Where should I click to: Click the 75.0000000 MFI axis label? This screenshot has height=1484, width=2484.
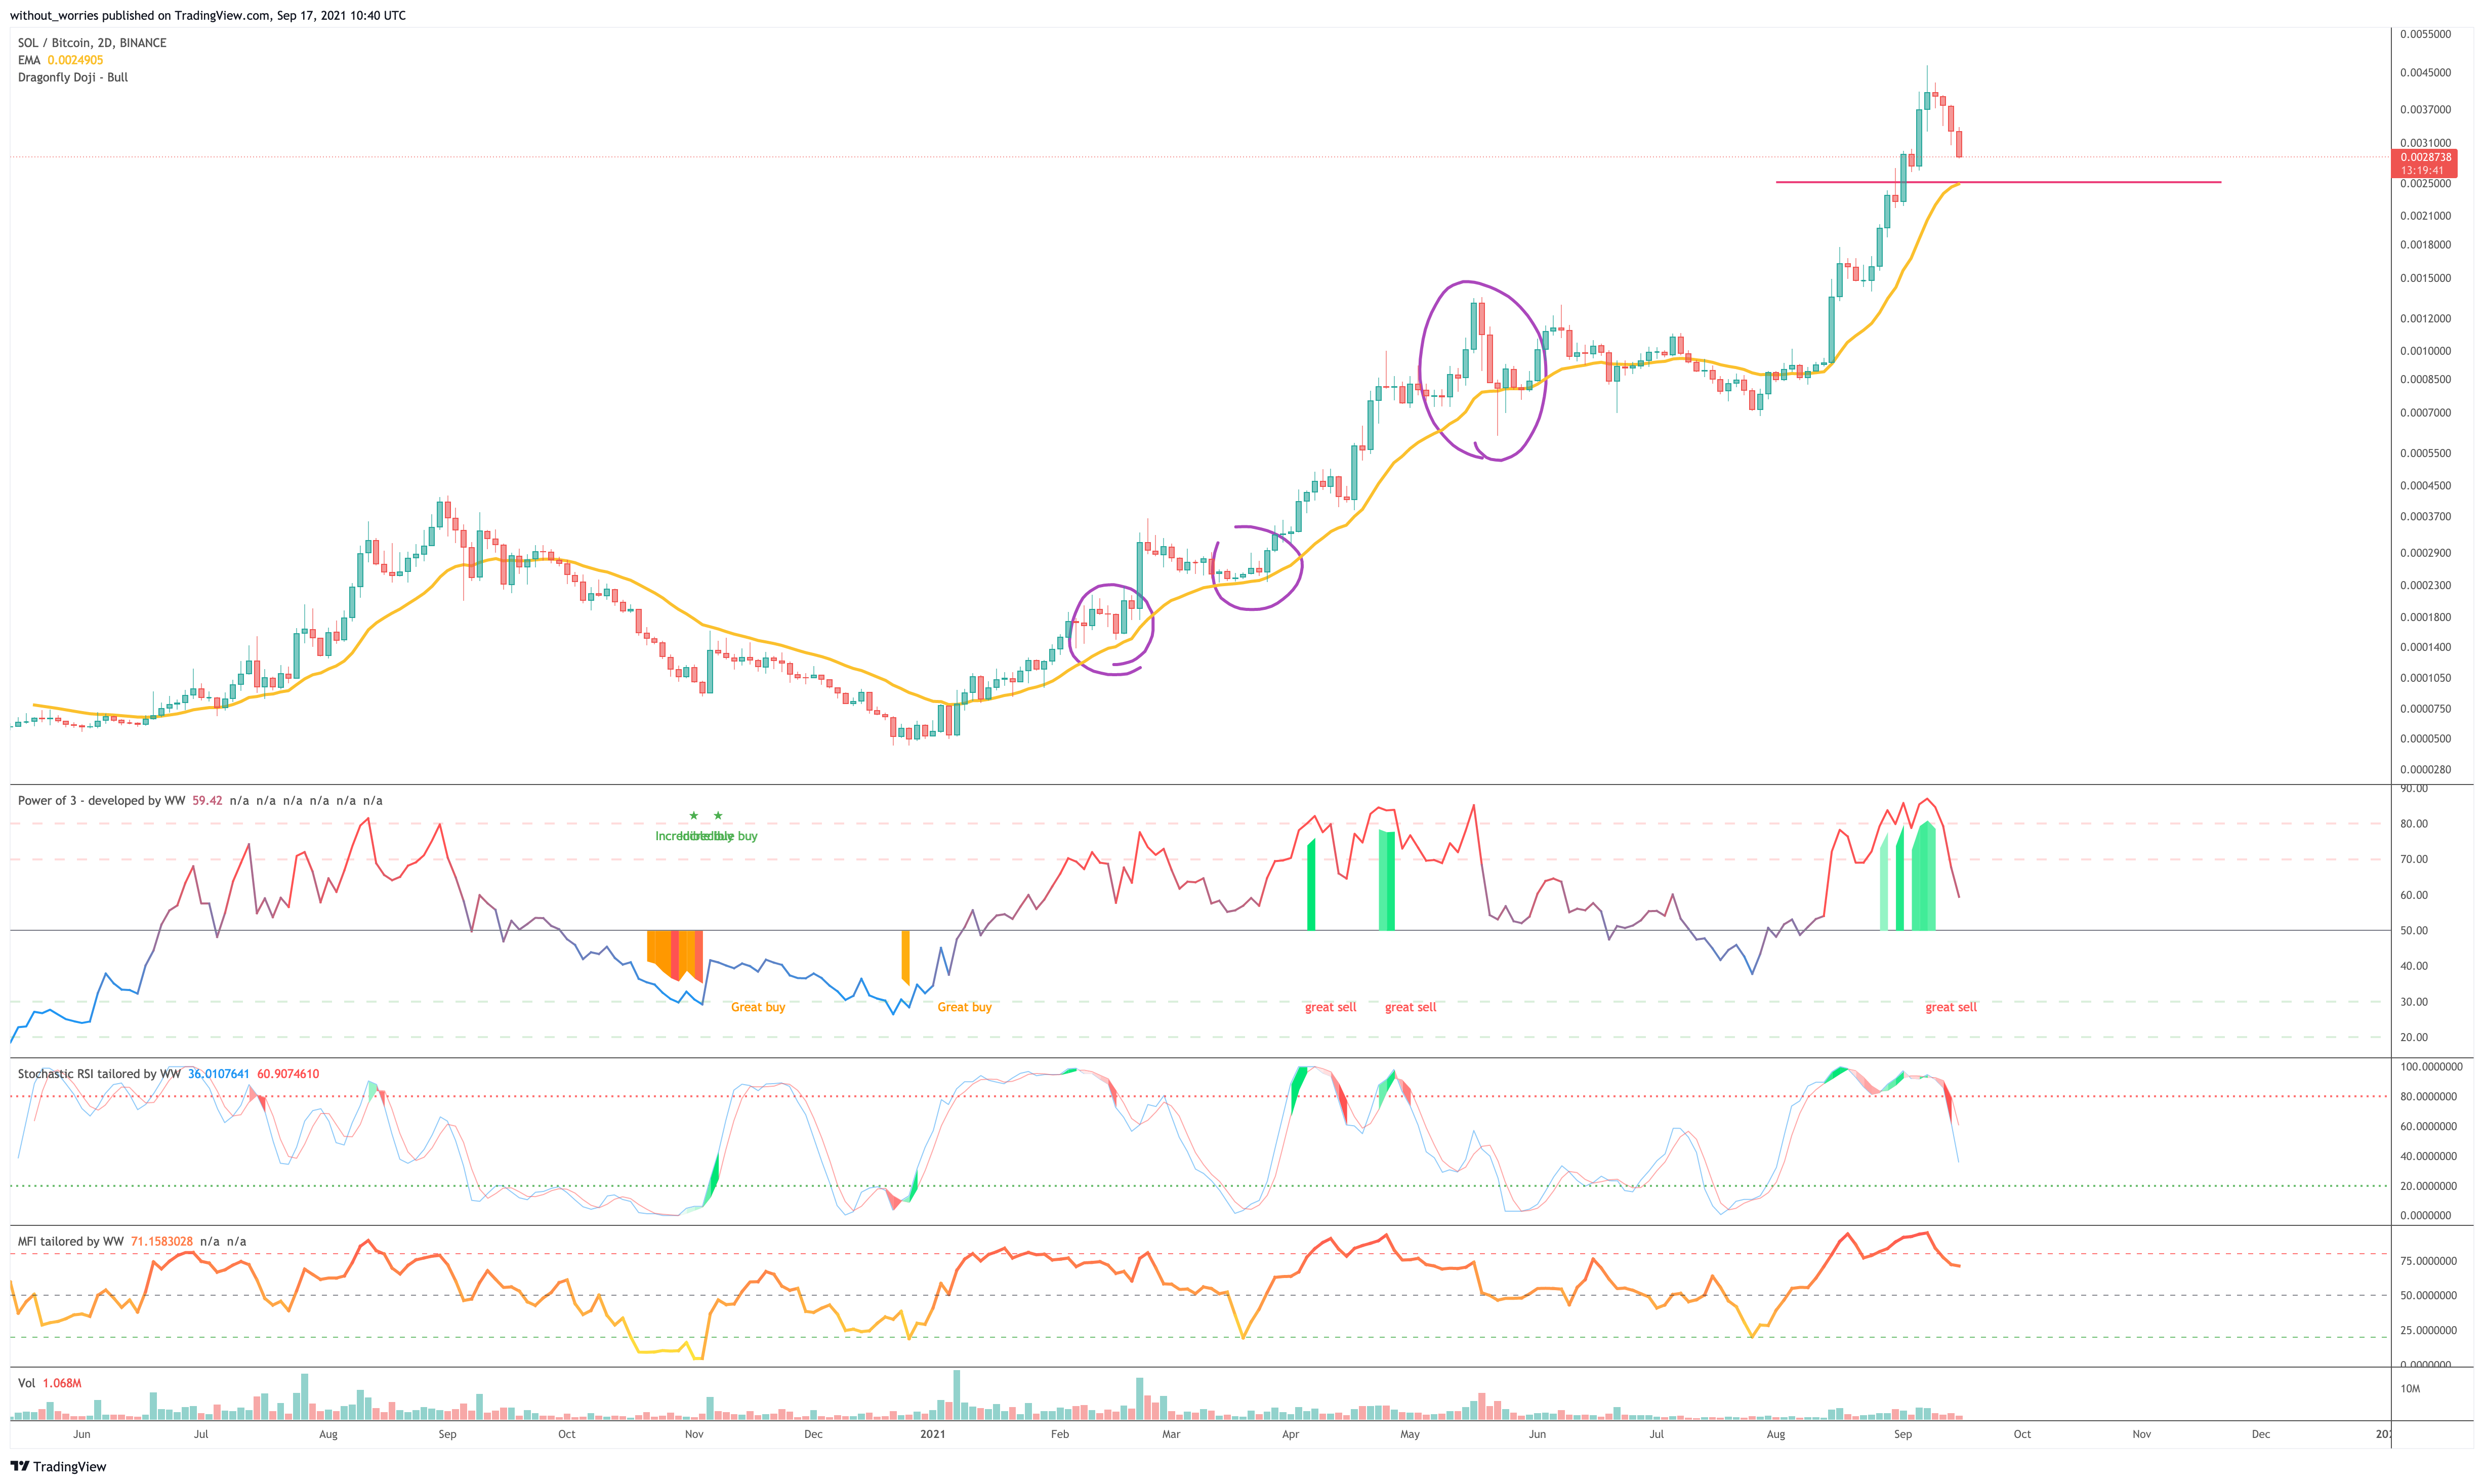(x=2428, y=1261)
